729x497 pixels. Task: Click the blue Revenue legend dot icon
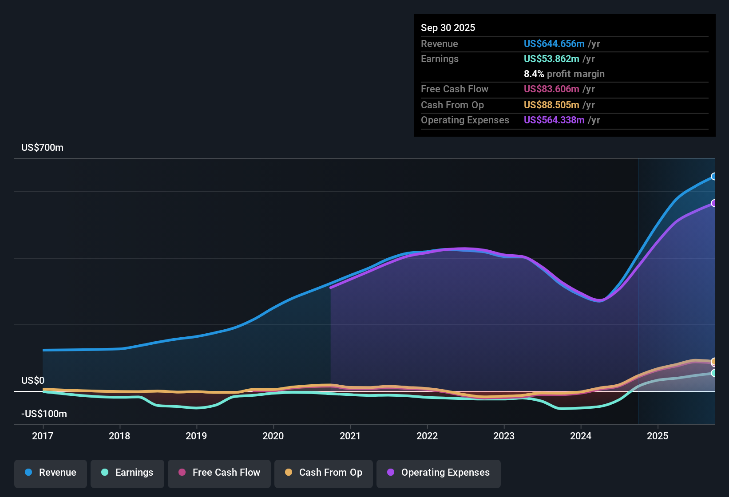click(28, 473)
